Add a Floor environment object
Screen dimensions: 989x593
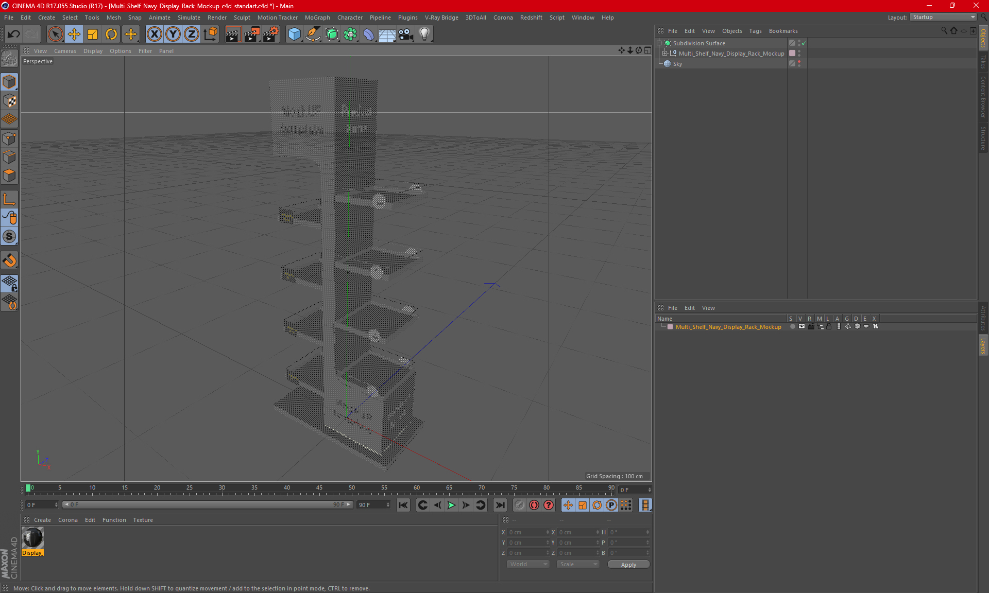point(387,34)
